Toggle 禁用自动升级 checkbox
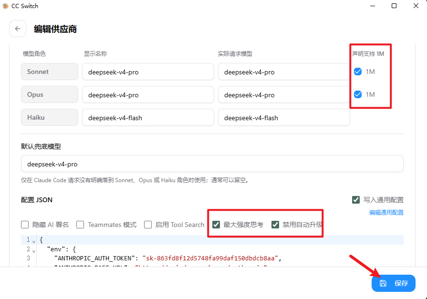This screenshot has width=427, height=299. (275, 225)
